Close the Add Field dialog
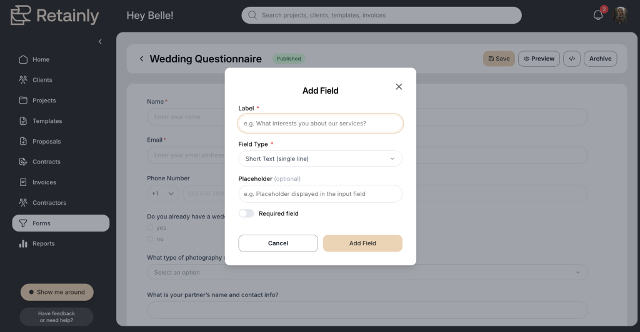Image resolution: width=640 pixels, height=332 pixels. pos(399,86)
